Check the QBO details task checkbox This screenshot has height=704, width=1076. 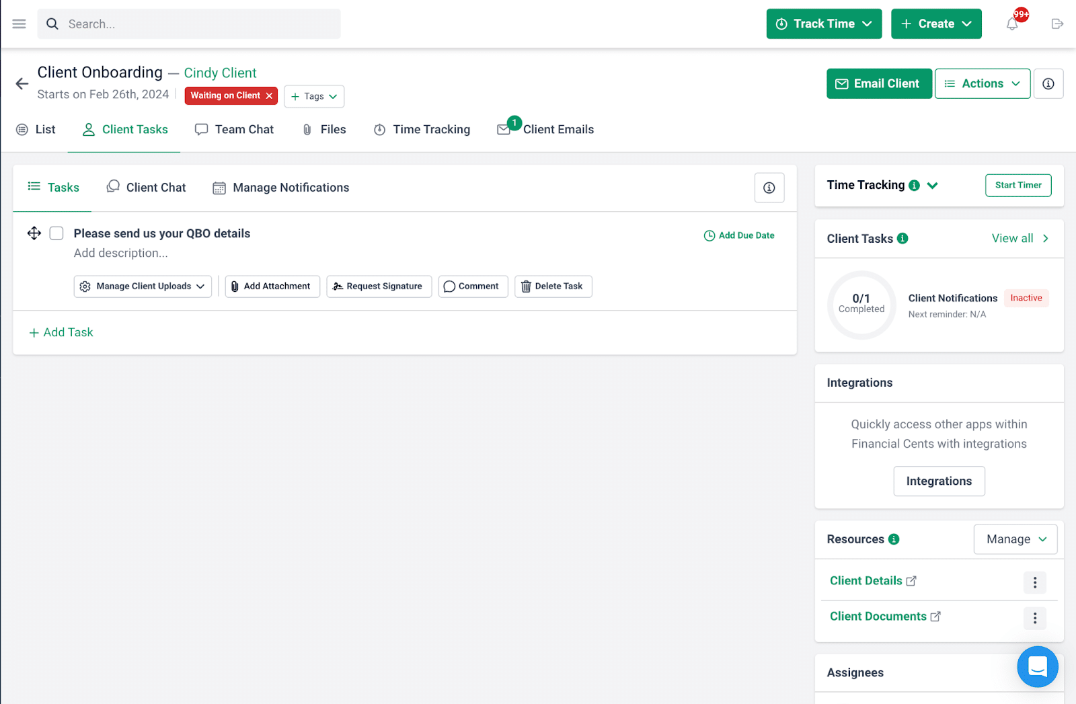[56, 233]
